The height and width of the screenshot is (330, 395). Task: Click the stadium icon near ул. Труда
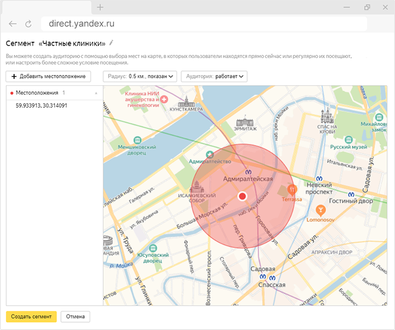(108, 240)
